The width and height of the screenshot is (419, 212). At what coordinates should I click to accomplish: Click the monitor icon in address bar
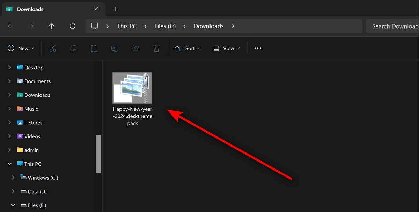95,26
